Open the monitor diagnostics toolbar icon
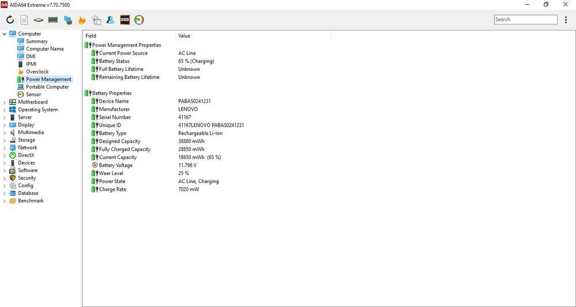 pos(68,20)
